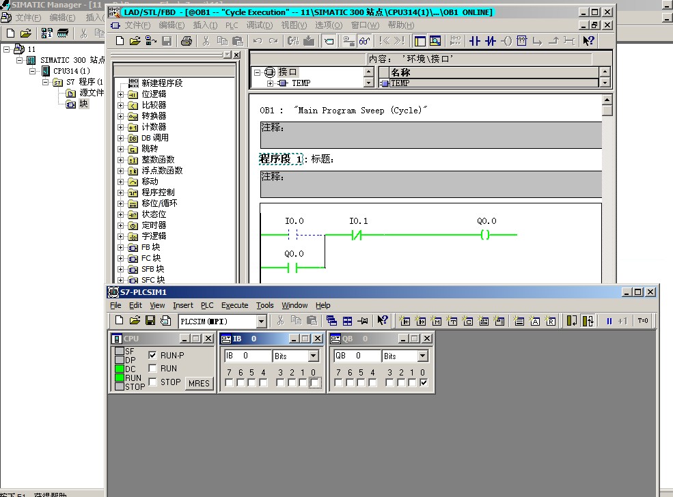Open the Execute menu in S7-PLCSIM
The height and width of the screenshot is (497, 673).
click(234, 305)
